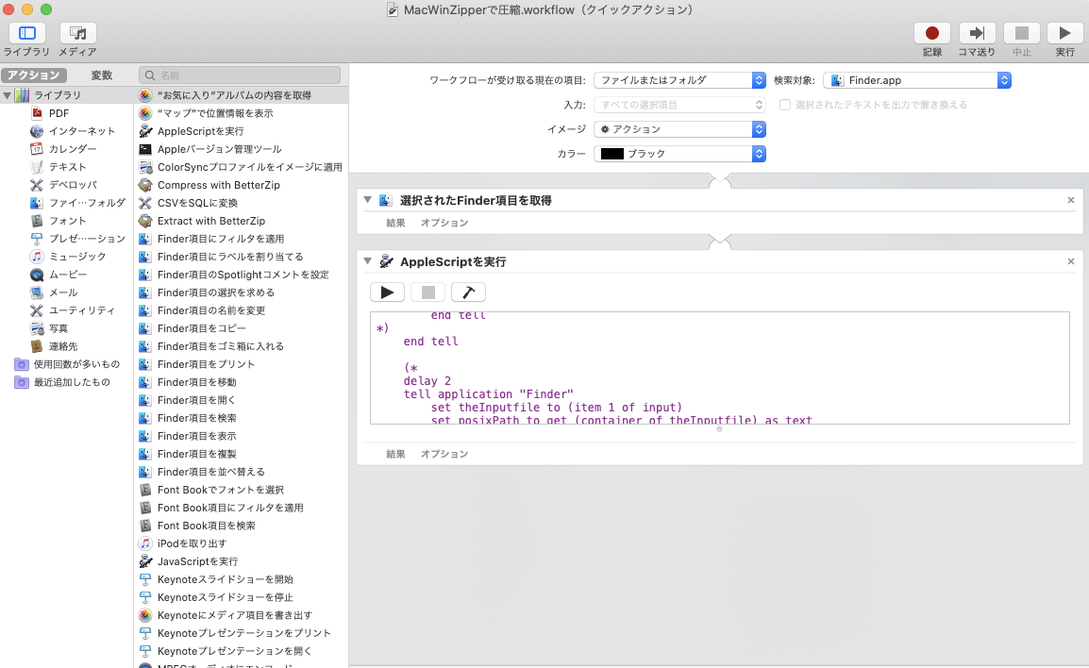The image size is (1089, 668).
Task: Switch to the 変数 tab
Action: [101, 75]
